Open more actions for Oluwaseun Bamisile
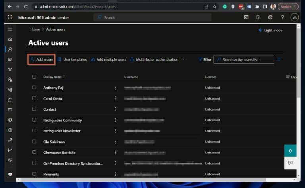This screenshot has height=188, width=305. (115, 152)
